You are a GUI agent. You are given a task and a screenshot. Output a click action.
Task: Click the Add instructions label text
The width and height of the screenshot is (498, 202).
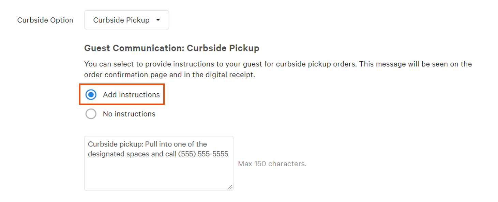(131, 94)
